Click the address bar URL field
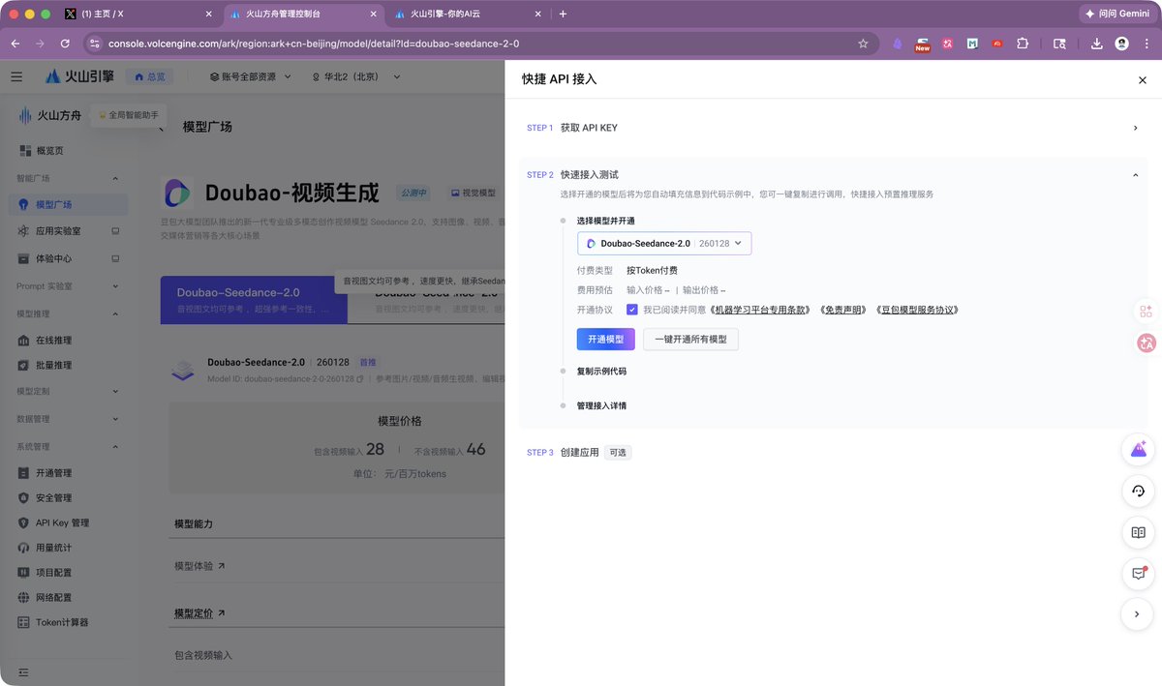Viewport: 1162px width, 686px height. click(x=479, y=44)
